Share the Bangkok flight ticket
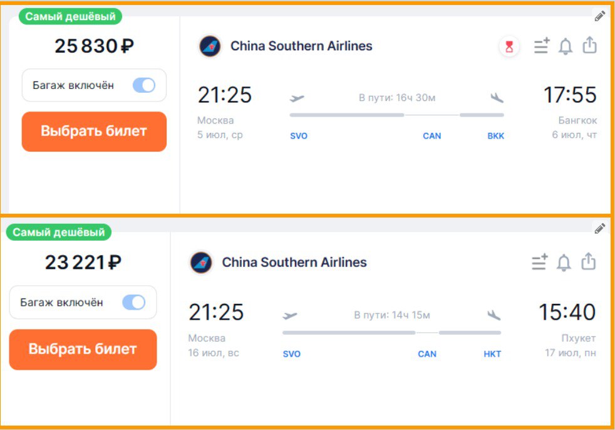The image size is (615, 430). (589, 45)
